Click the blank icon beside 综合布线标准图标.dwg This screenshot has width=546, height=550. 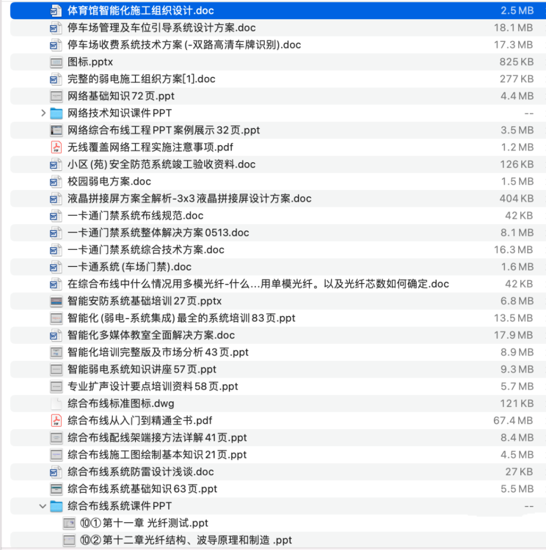tap(56, 403)
